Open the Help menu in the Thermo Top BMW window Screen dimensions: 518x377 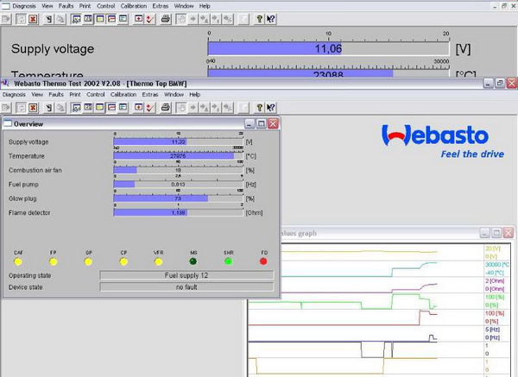pos(194,94)
